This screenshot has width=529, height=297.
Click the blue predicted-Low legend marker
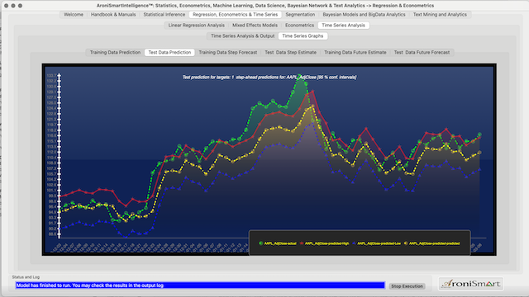(354, 243)
